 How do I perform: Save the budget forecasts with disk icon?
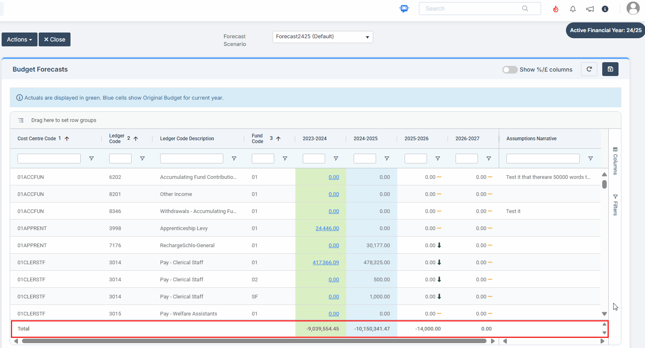(610, 69)
